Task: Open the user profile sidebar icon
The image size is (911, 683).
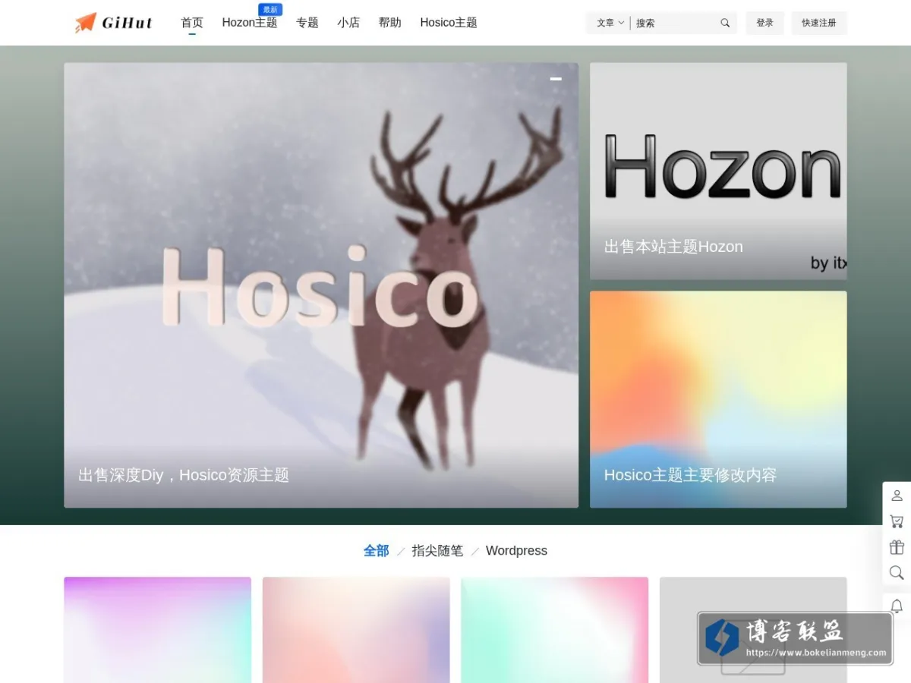Action: click(x=897, y=496)
